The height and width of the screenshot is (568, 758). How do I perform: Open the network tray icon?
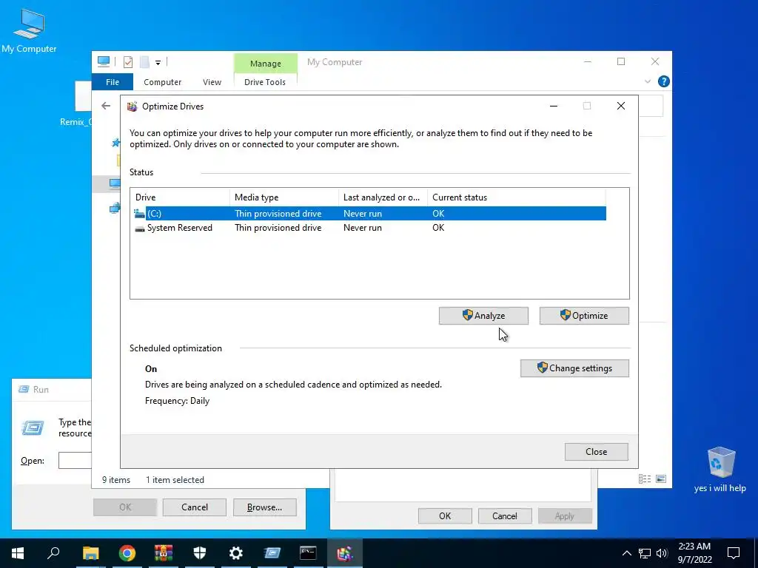[x=645, y=553]
